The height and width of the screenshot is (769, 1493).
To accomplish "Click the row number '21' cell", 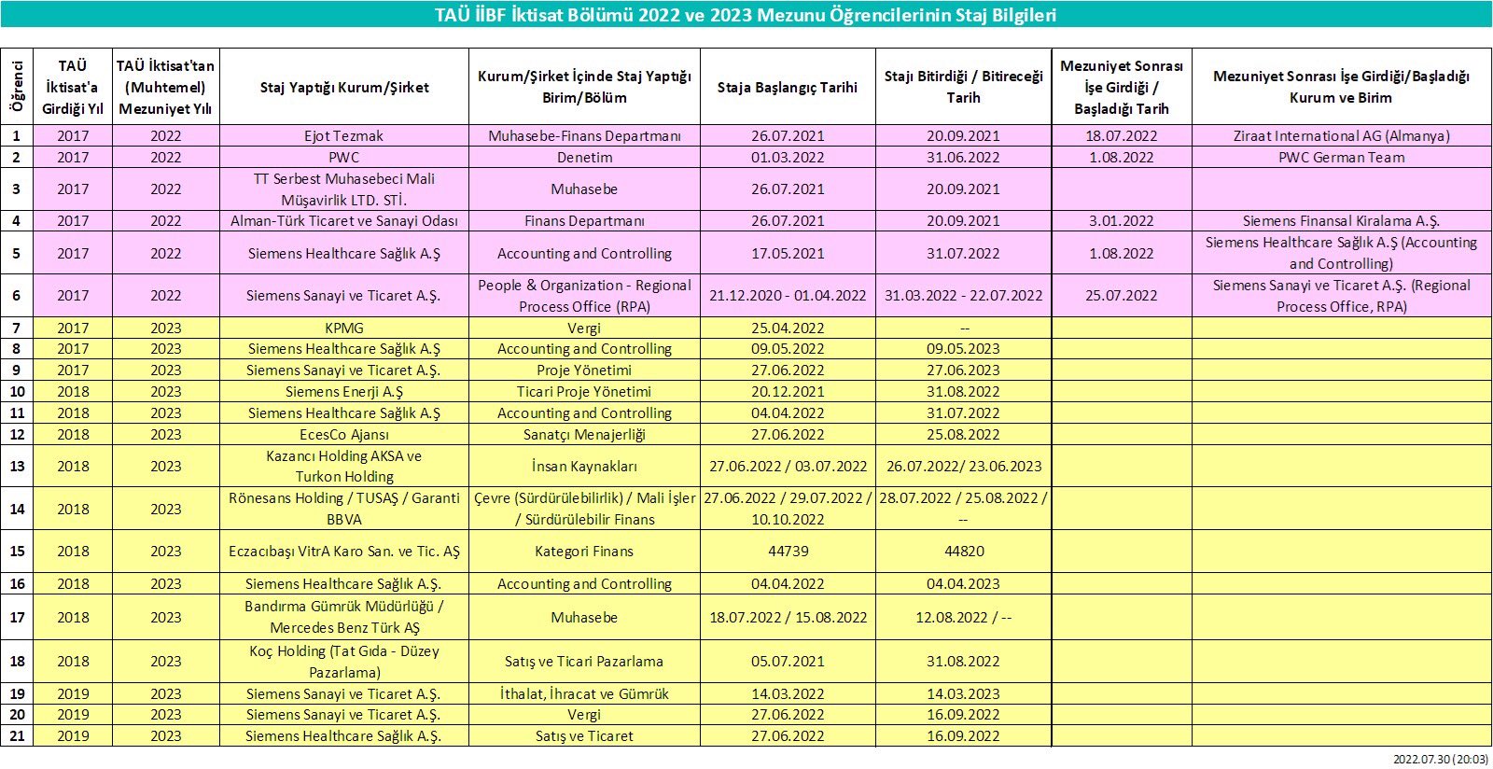I will point(17,735).
